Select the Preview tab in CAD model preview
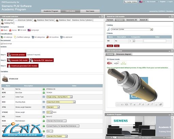The image size is (174, 139). tap(110, 54)
